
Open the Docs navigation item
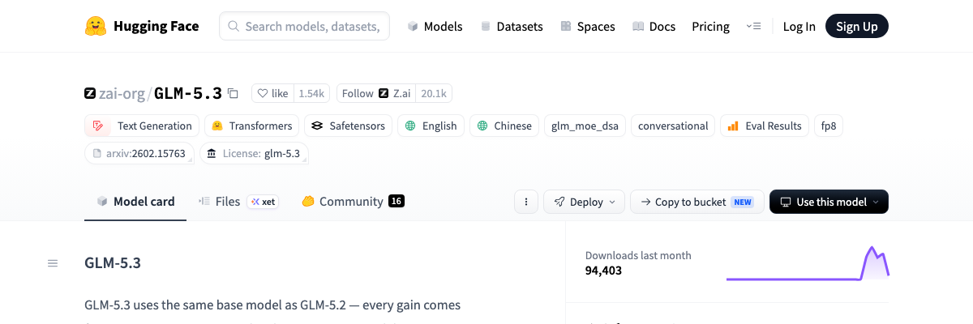point(654,26)
